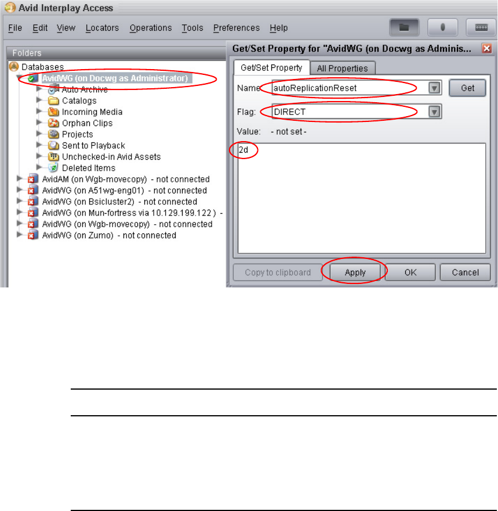498x511 pixels.
Task: Expand the Unchecked-in Avid Assets folder
Action: pyautogui.click(x=39, y=156)
